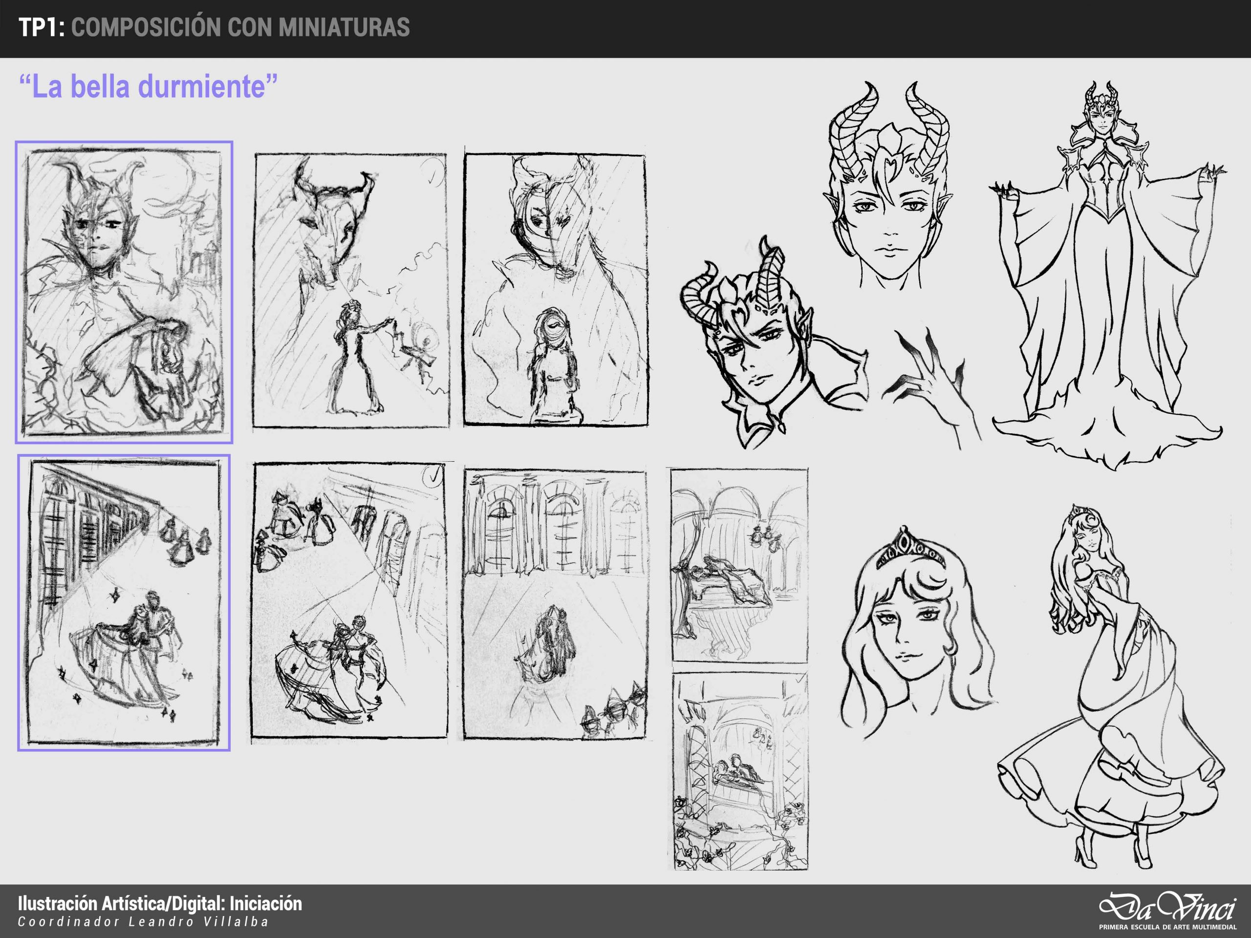Click the highlighted dancing couple ballroom thumbnail
Screen dimensions: 1251x938
[x=124, y=603]
